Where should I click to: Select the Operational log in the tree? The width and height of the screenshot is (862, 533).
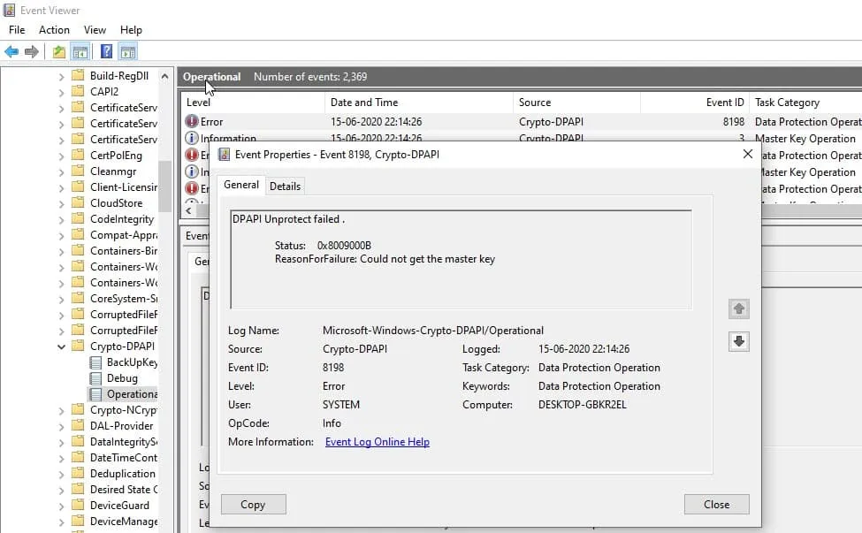(x=132, y=394)
